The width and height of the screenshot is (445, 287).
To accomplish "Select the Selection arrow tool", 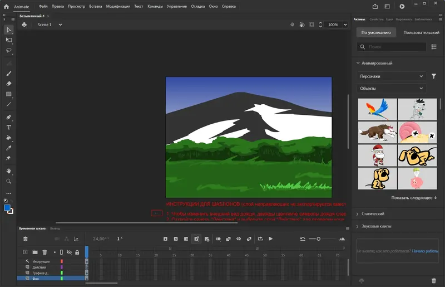I will click(9, 30).
